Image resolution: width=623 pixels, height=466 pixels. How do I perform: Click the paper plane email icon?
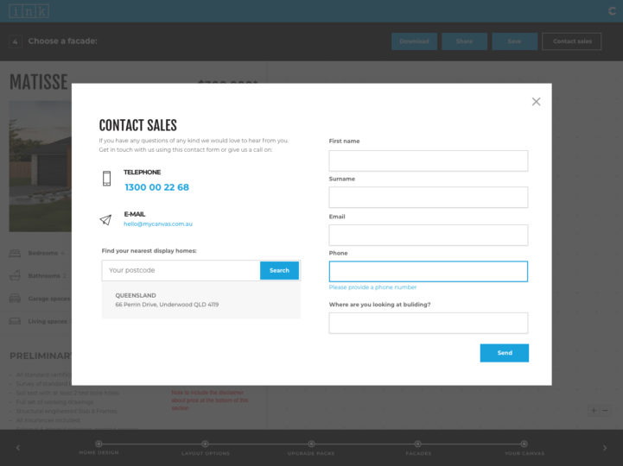(105, 220)
